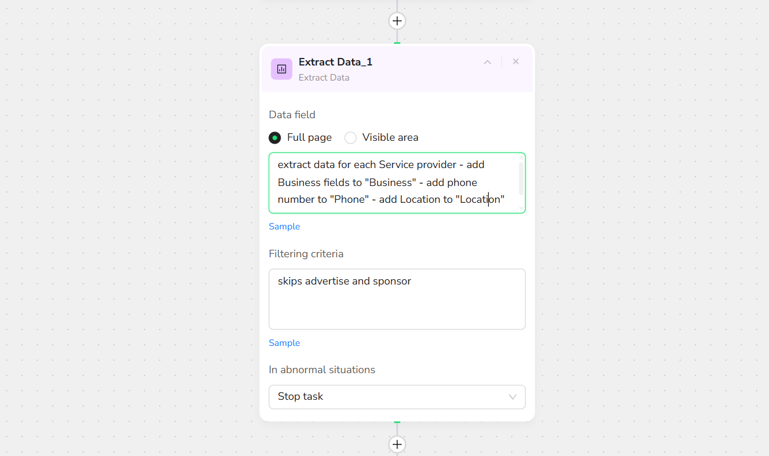Add a step above the Extract Data_1 node
Image resolution: width=769 pixels, height=456 pixels.
(x=397, y=21)
